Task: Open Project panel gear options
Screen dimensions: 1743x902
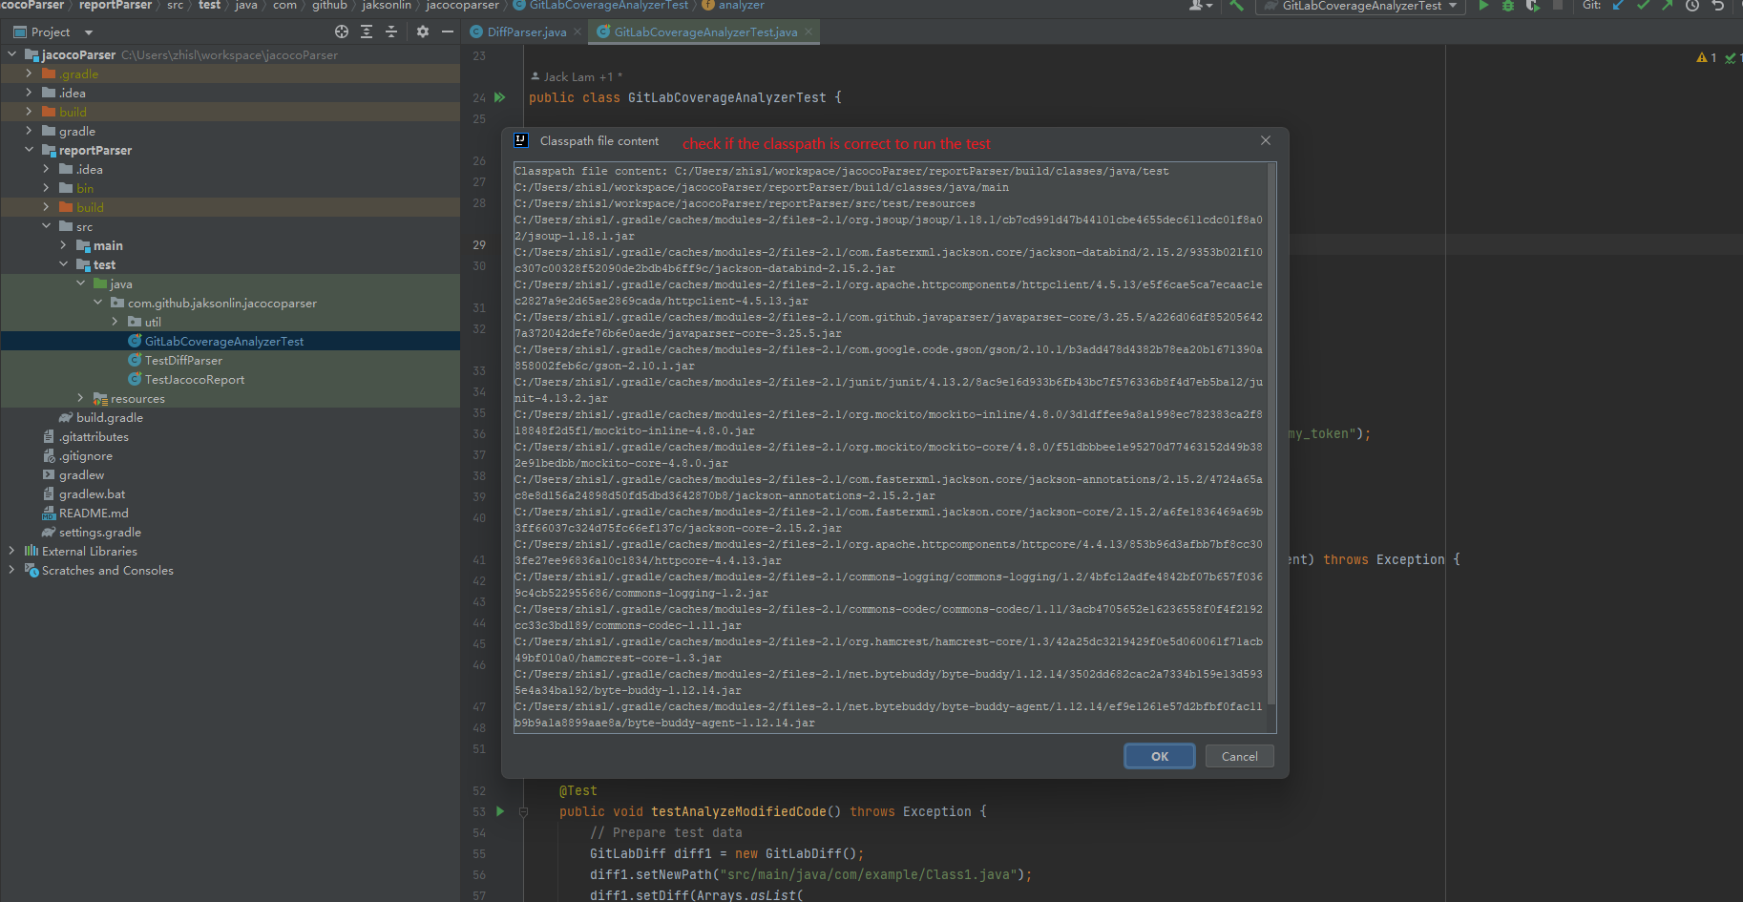Action: coord(423,31)
